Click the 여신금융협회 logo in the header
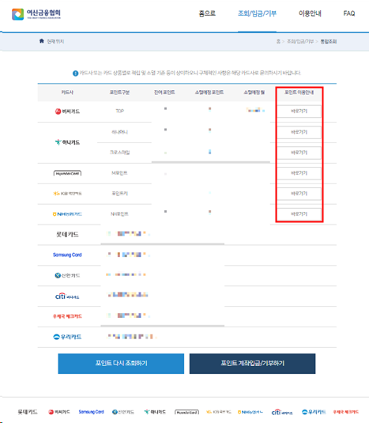 pyautogui.click(x=36, y=14)
